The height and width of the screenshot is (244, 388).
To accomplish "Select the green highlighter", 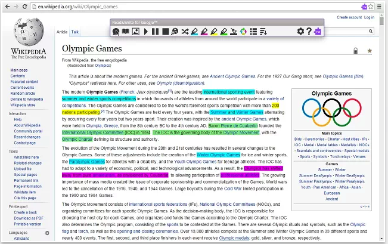I will [x=224, y=32].
